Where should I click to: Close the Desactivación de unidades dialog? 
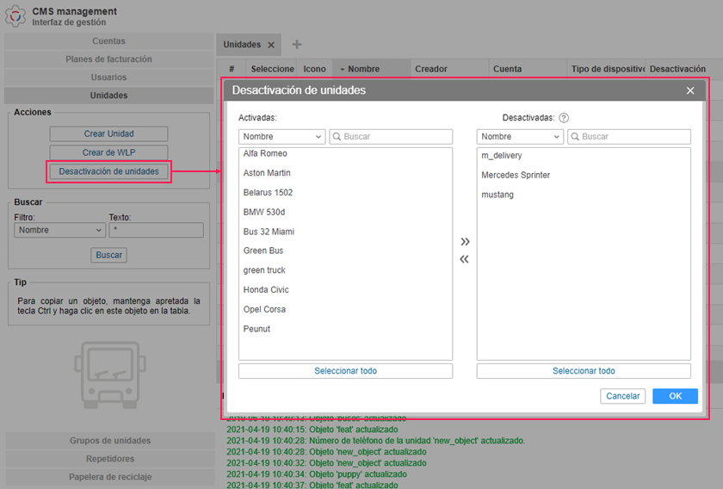click(690, 90)
